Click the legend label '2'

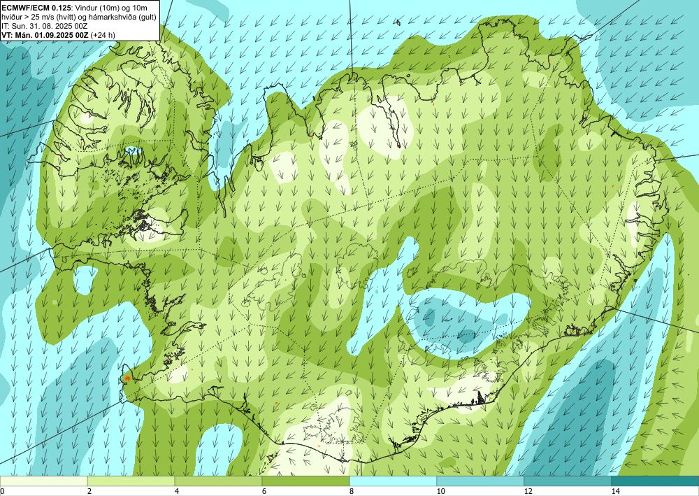[x=89, y=491]
